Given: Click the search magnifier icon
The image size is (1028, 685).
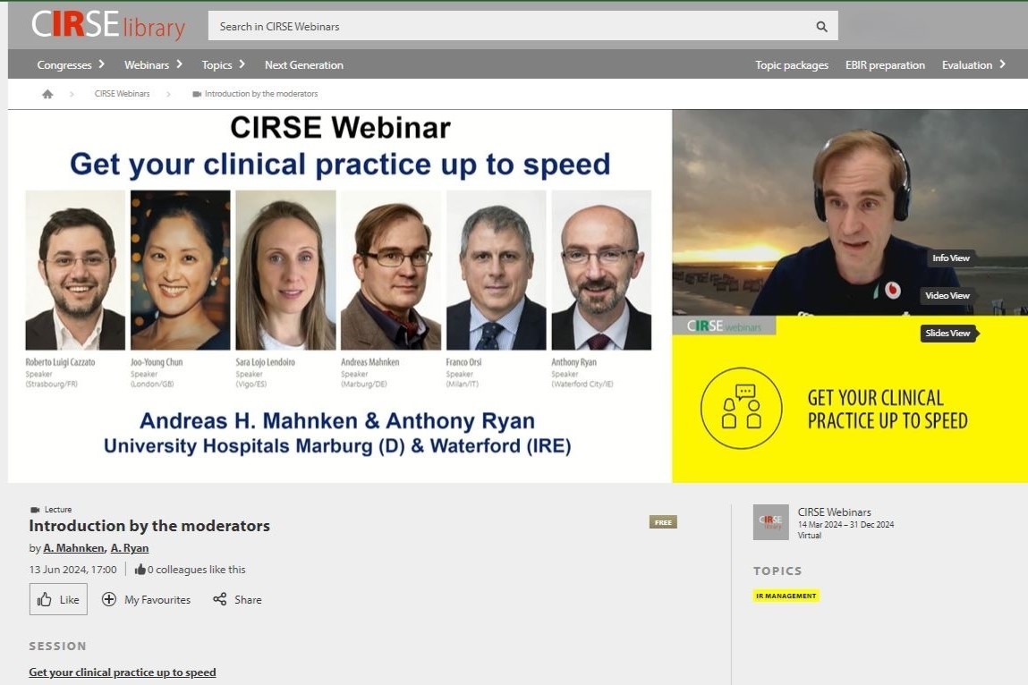Looking at the screenshot, I should pos(821,26).
